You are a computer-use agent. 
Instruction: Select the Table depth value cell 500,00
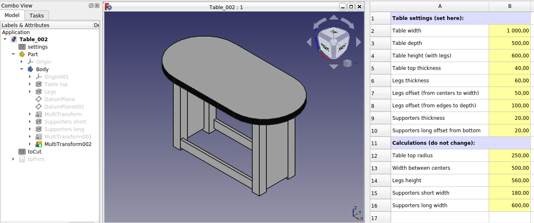click(509, 43)
